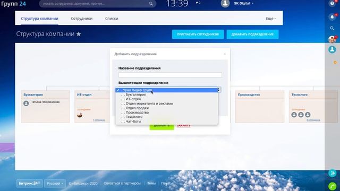Click the sidebar search magnifier icon

click(x=332, y=28)
